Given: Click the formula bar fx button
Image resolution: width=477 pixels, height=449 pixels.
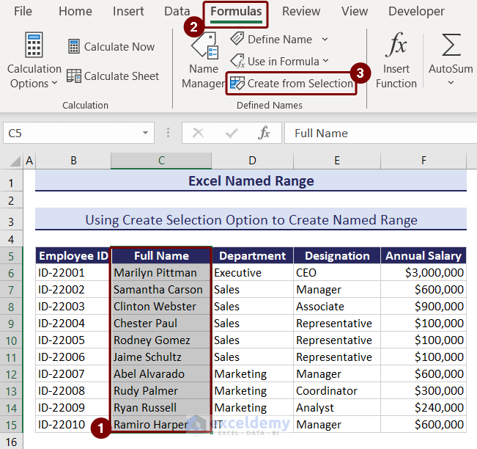Looking at the screenshot, I should (x=264, y=133).
